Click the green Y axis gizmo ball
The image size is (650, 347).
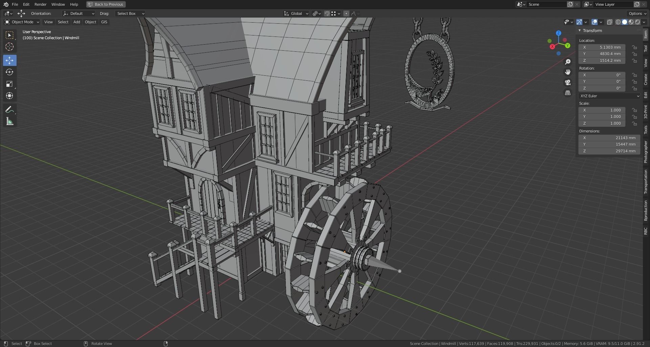(568, 46)
